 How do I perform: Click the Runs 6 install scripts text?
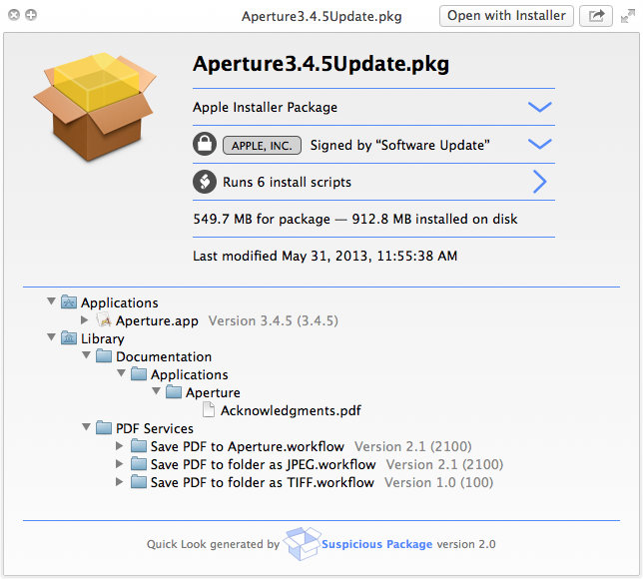288,182
